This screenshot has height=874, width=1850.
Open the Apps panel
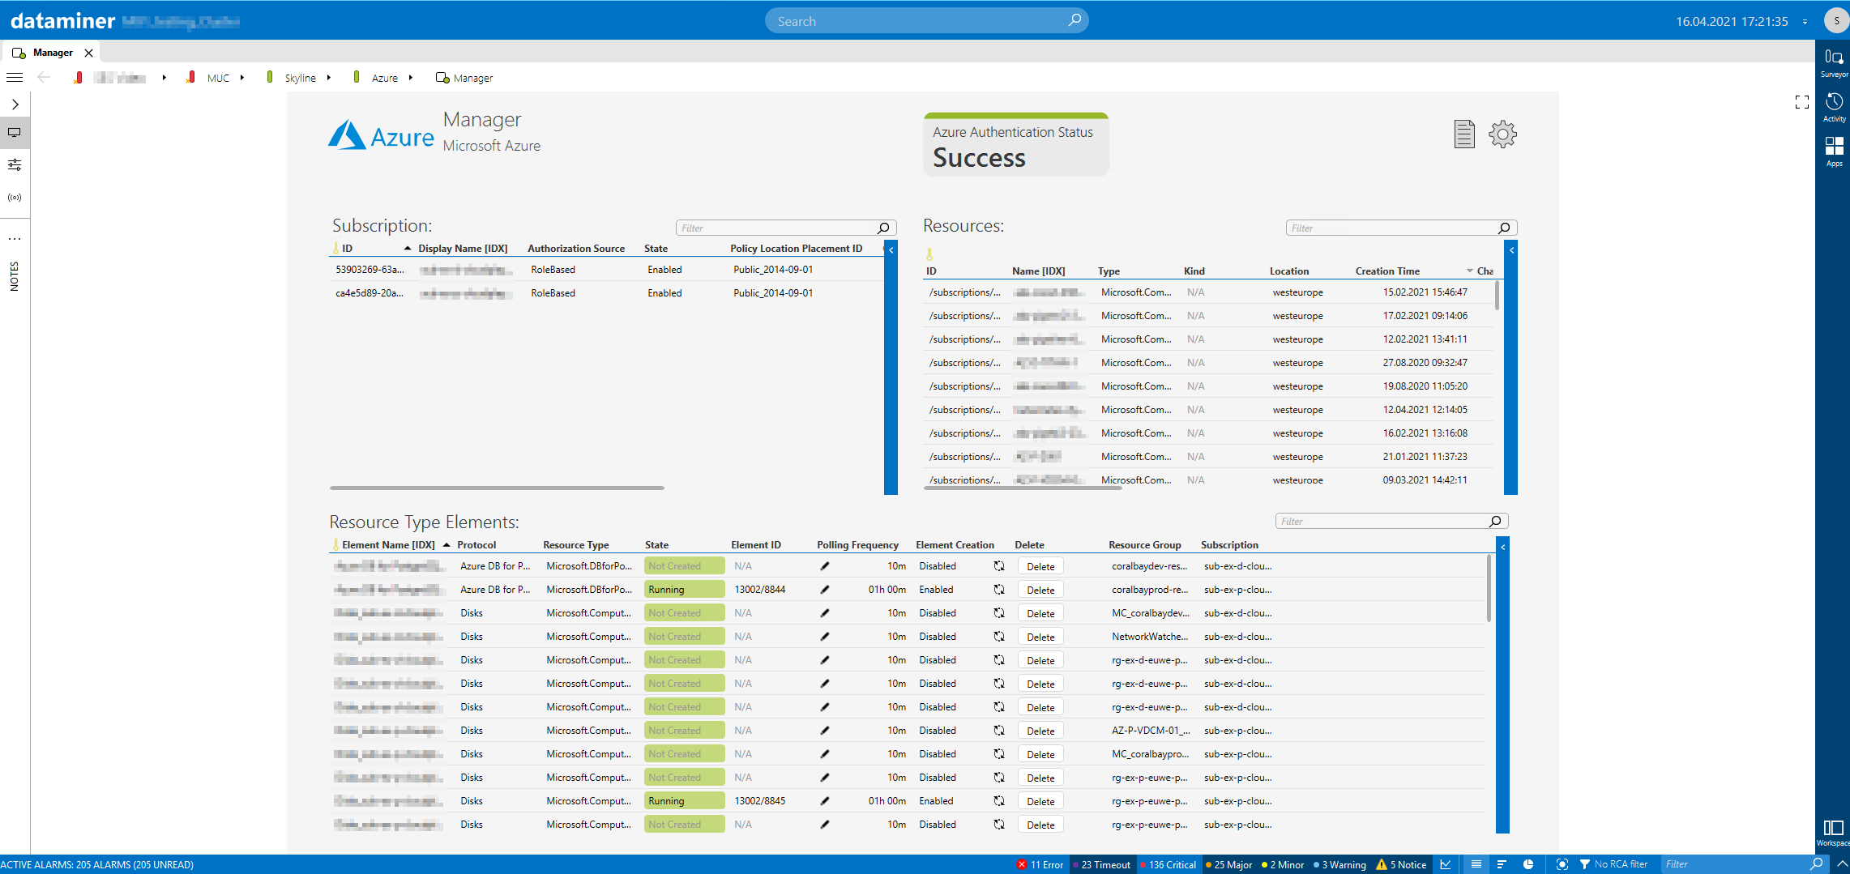(x=1833, y=151)
